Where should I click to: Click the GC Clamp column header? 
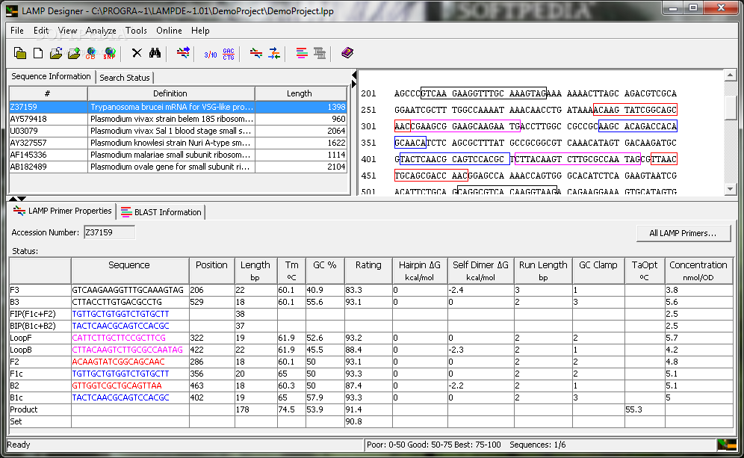(598, 270)
